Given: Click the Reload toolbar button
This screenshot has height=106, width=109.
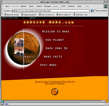Looking at the screenshot, I should [x=23, y=6].
